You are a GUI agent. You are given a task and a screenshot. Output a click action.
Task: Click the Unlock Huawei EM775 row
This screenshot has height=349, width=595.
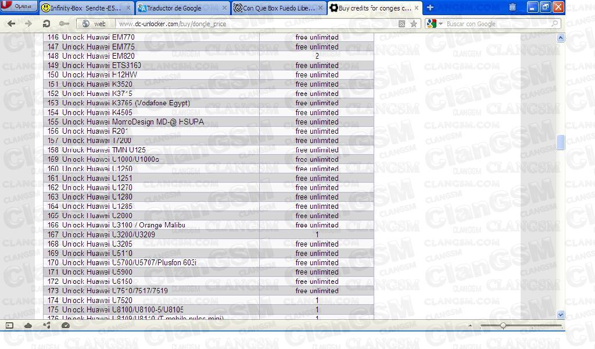click(209, 47)
